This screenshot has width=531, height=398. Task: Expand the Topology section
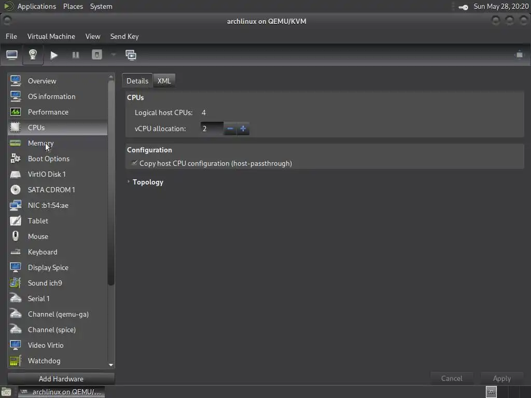point(129,182)
